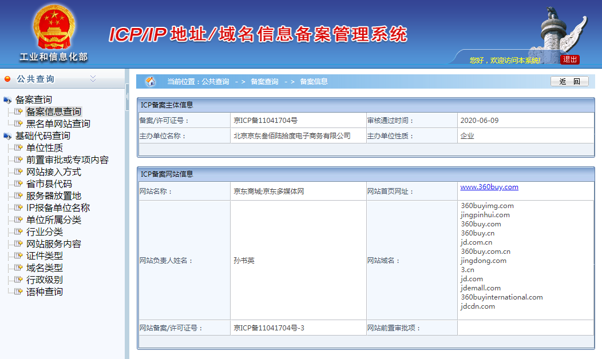Click the domain jdemall.com
The height and width of the screenshot is (359, 602).
point(481,288)
